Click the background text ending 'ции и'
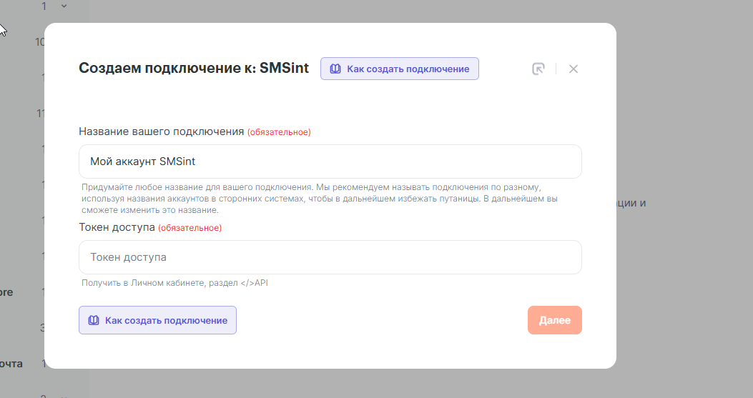 point(631,203)
